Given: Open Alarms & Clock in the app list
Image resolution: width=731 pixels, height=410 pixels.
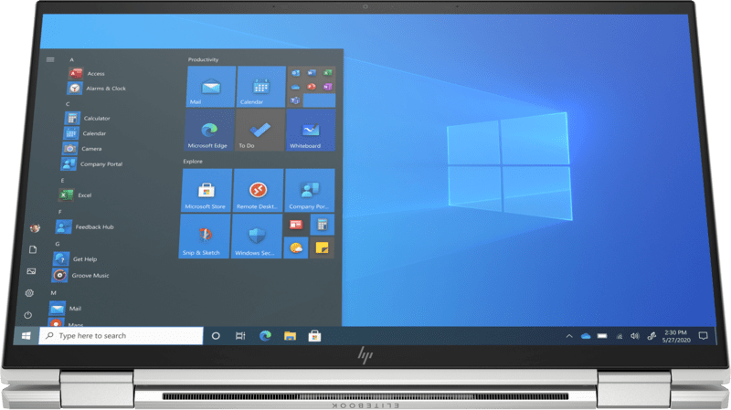Looking at the screenshot, I should [x=97, y=89].
